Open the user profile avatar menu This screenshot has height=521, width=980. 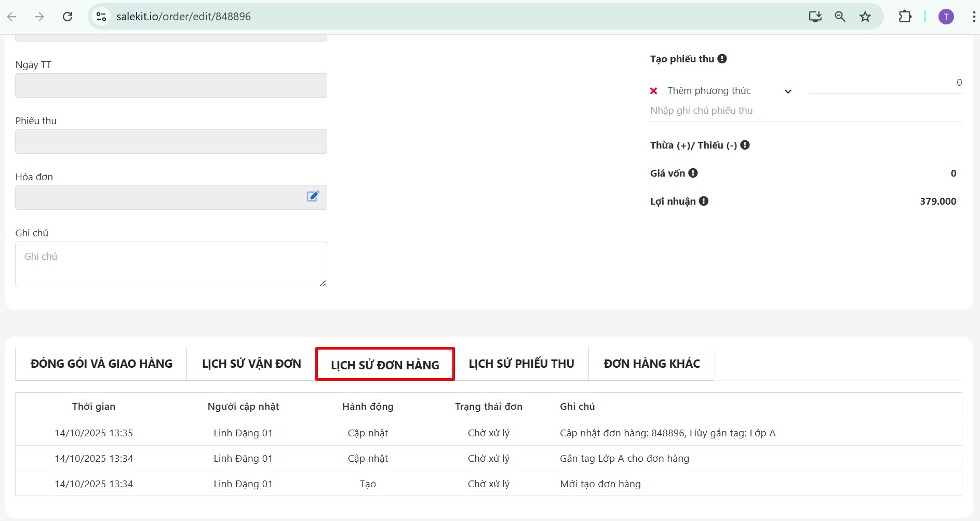tap(946, 17)
